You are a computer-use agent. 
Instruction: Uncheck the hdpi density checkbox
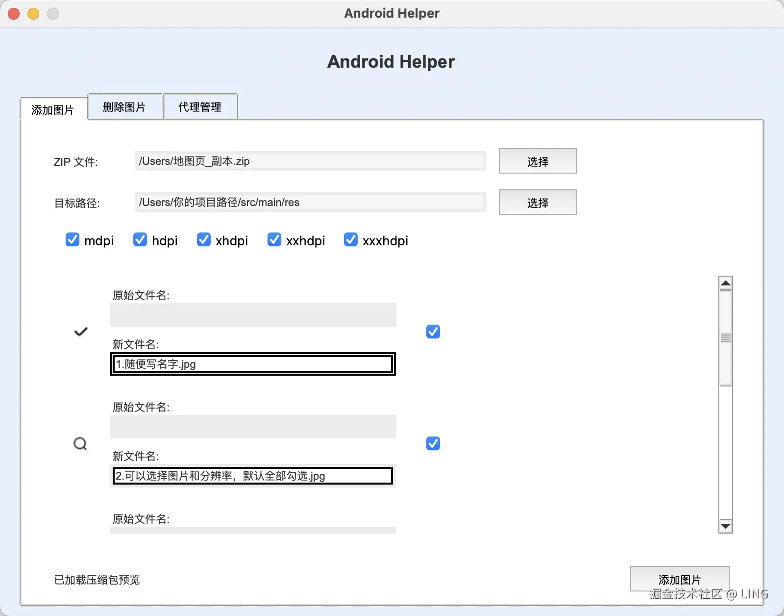point(140,240)
